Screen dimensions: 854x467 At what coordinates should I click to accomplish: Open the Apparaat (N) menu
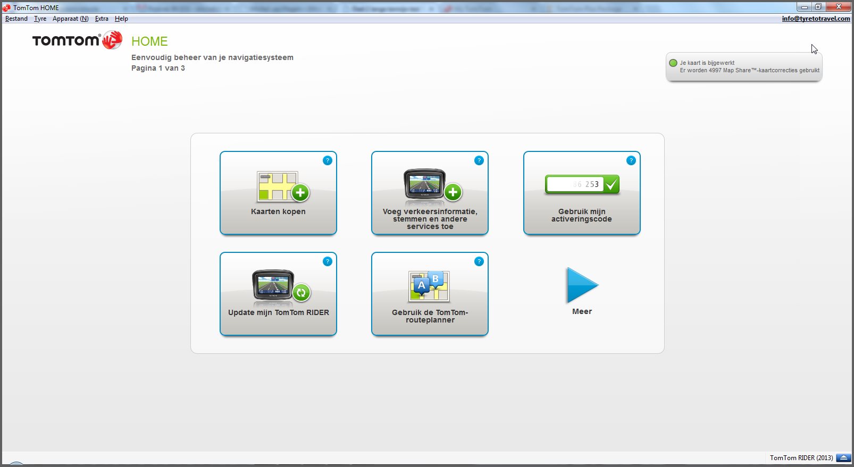(70, 19)
